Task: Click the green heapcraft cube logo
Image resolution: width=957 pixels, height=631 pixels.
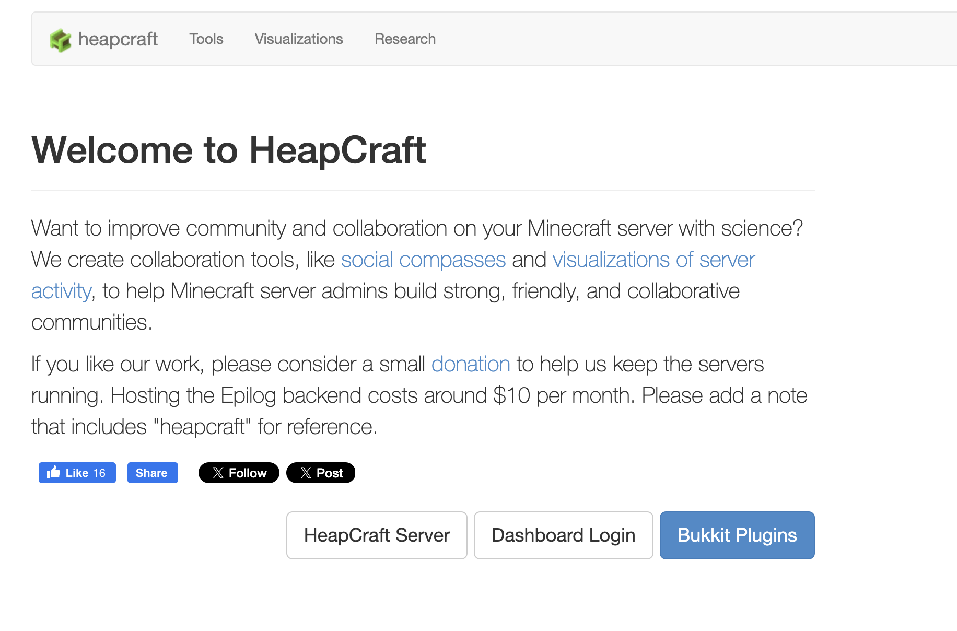Action: tap(61, 40)
